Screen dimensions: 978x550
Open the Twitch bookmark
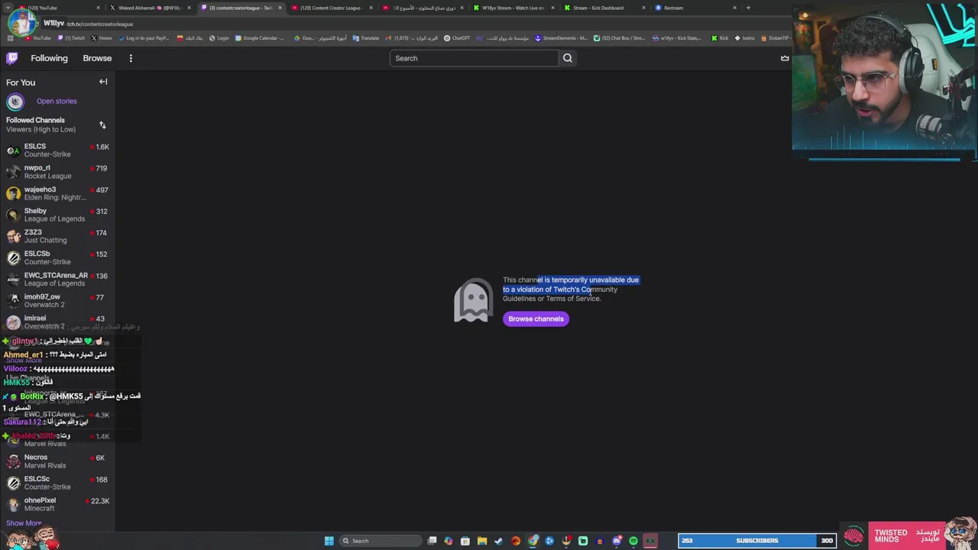[72, 37]
